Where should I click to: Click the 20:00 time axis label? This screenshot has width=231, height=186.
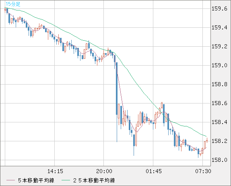point(104,171)
